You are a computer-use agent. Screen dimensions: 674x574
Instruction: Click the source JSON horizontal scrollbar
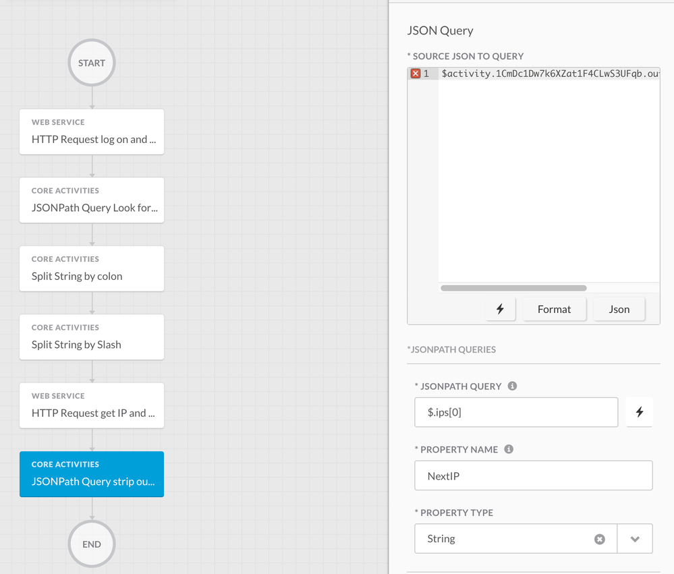pos(513,288)
